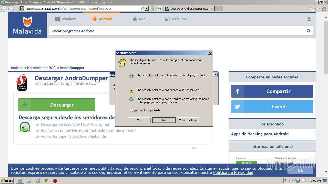This screenshot has height=184, width=328.
Task: Open View Certificate in Security Alert
Action: tap(188, 120)
